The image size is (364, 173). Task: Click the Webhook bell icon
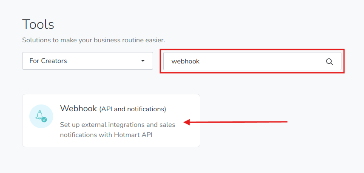pos(40,115)
